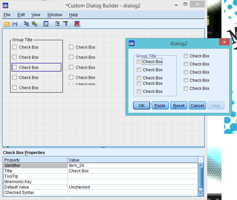This screenshot has width=237, height=200.
Task: Click the properties table scroll up arrow
Action: [x=201, y=166]
